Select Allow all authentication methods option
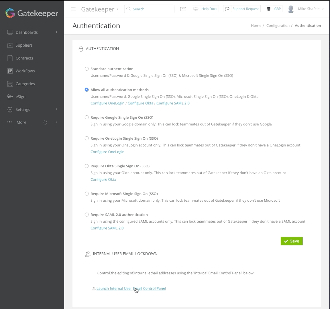This screenshot has height=309, width=330. pos(87,90)
